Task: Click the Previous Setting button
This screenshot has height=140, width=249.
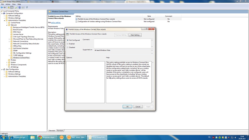Action: 121,35
